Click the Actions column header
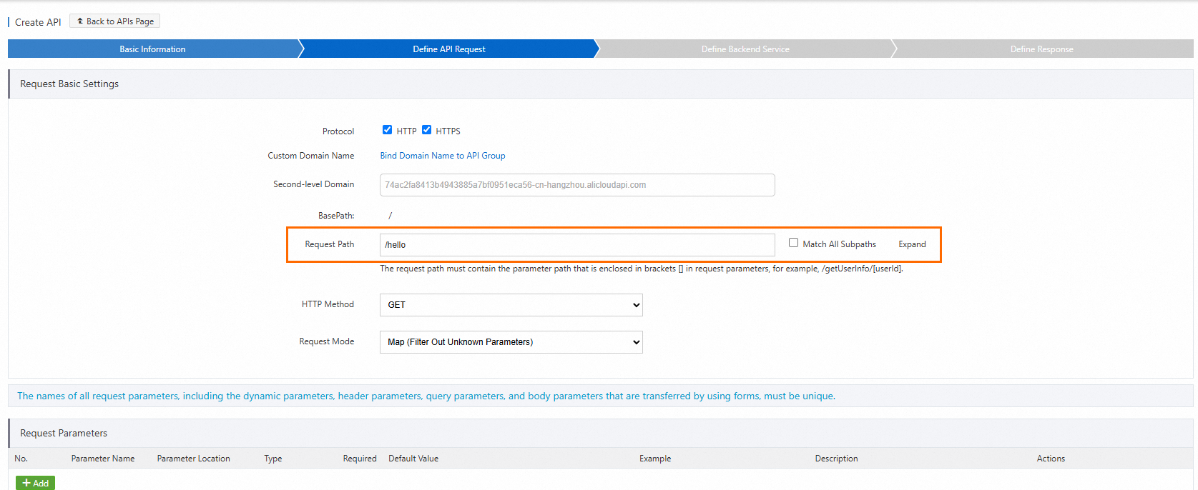The width and height of the screenshot is (1198, 490). [x=1051, y=459]
